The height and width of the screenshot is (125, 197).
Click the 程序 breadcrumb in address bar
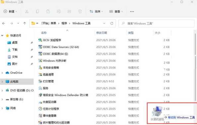[x=64, y=23]
